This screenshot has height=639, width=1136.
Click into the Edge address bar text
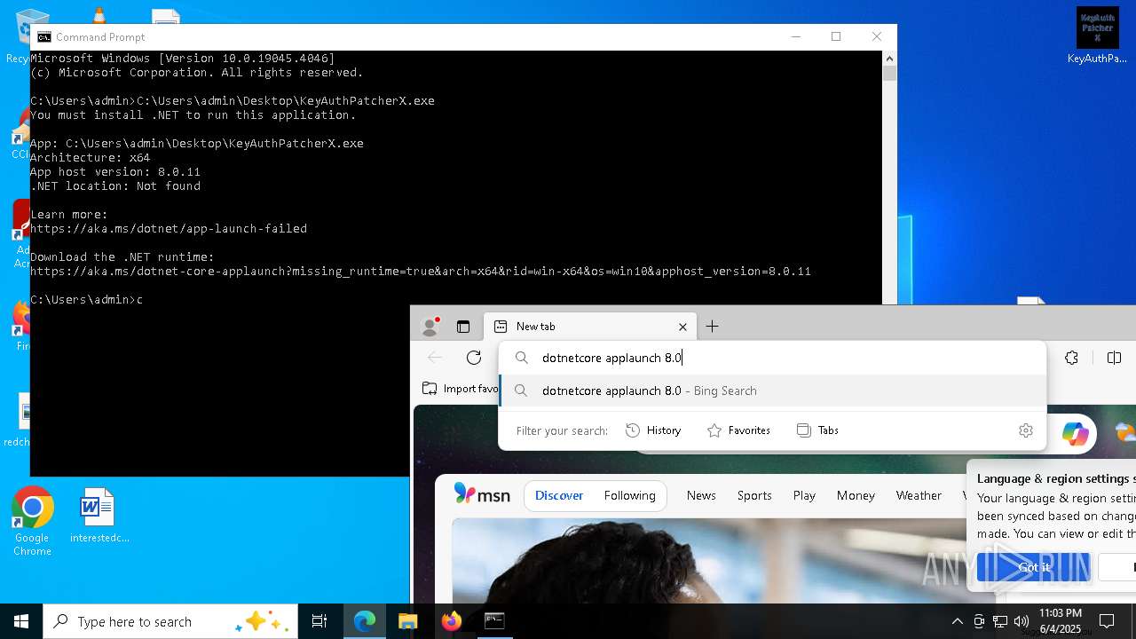(611, 358)
